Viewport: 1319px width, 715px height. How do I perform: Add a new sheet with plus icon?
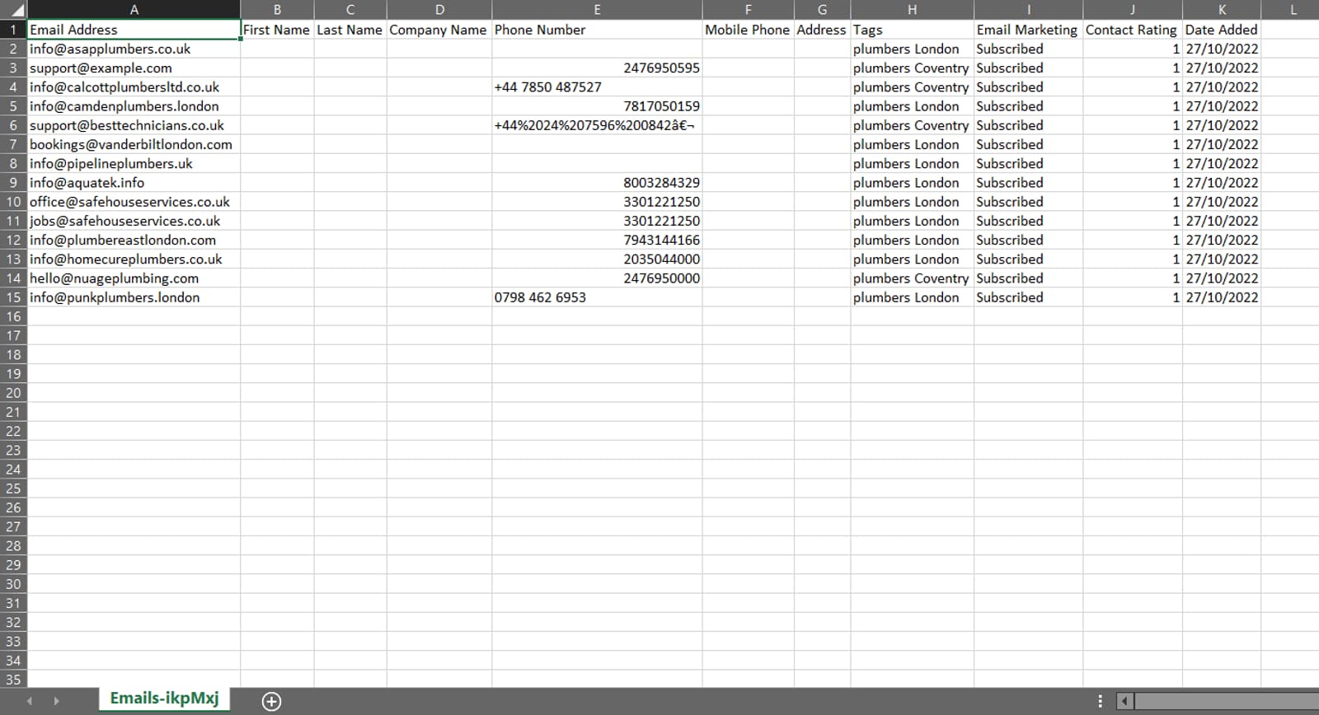click(271, 701)
